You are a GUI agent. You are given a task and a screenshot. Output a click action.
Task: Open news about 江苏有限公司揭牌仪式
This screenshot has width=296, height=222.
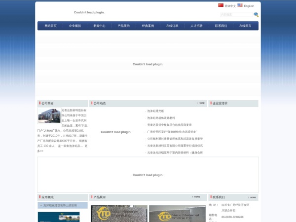(x=175, y=146)
